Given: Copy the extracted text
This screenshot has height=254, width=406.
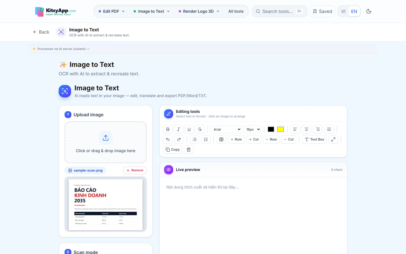Looking at the screenshot, I should point(173,150).
